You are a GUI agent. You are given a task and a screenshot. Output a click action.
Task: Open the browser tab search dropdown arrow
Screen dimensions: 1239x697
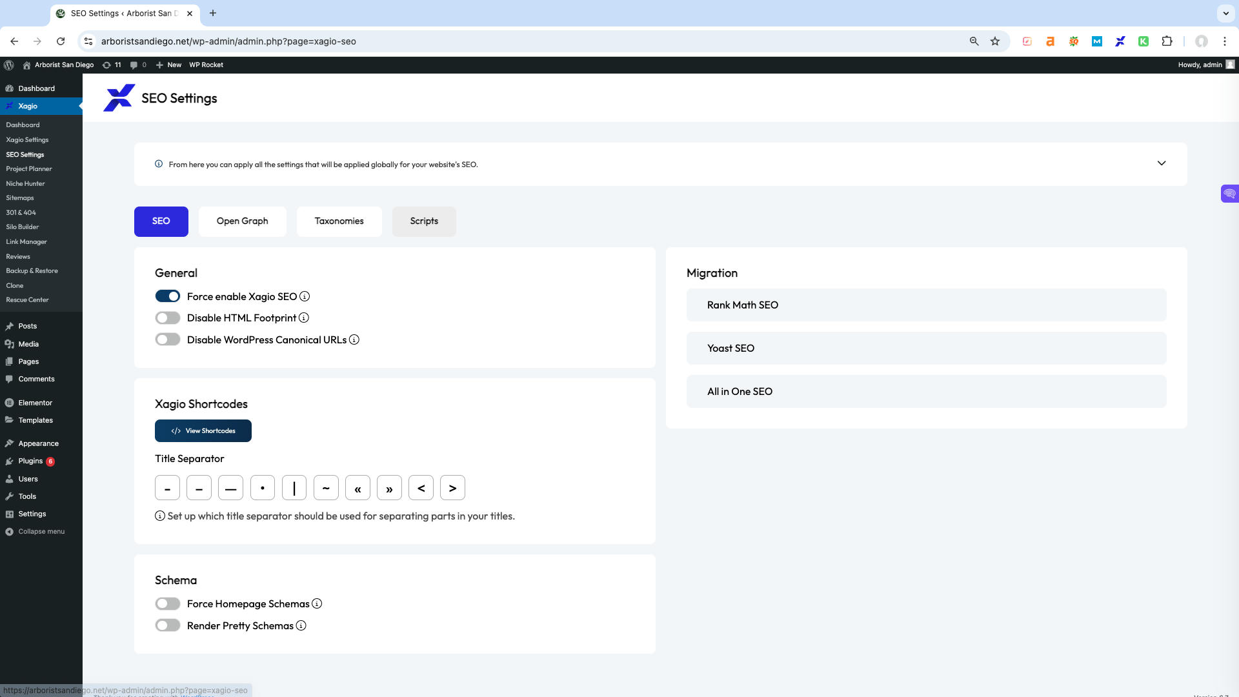point(1225,13)
